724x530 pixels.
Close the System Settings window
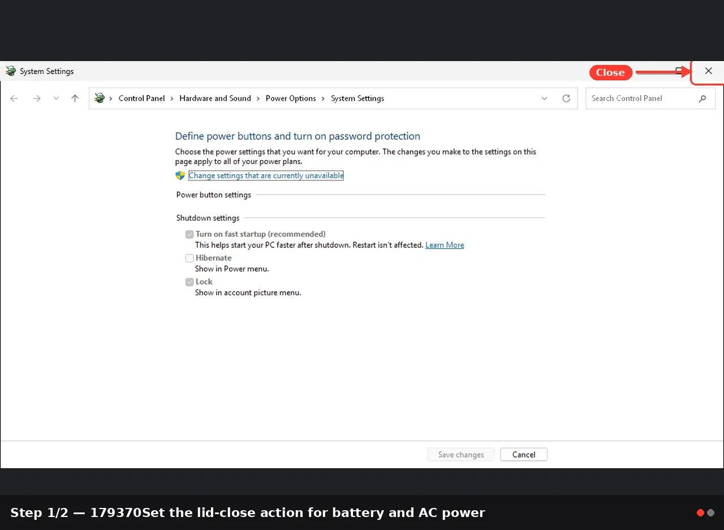[x=708, y=71]
